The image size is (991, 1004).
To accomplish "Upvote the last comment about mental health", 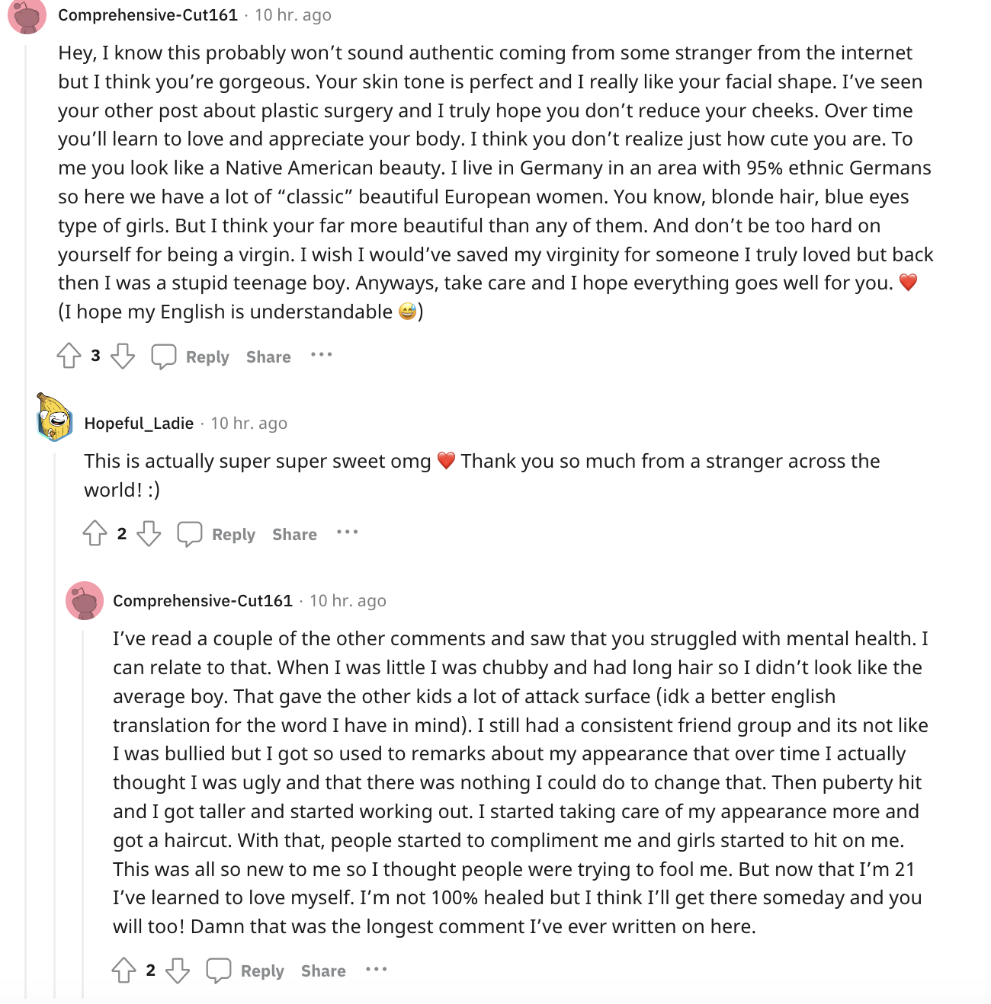I will [x=124, y=970].
